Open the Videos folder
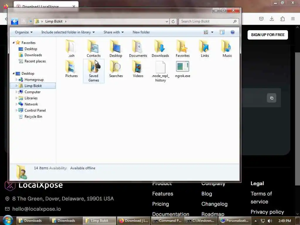Screen dimensions: 300x225 pos(138,69)
